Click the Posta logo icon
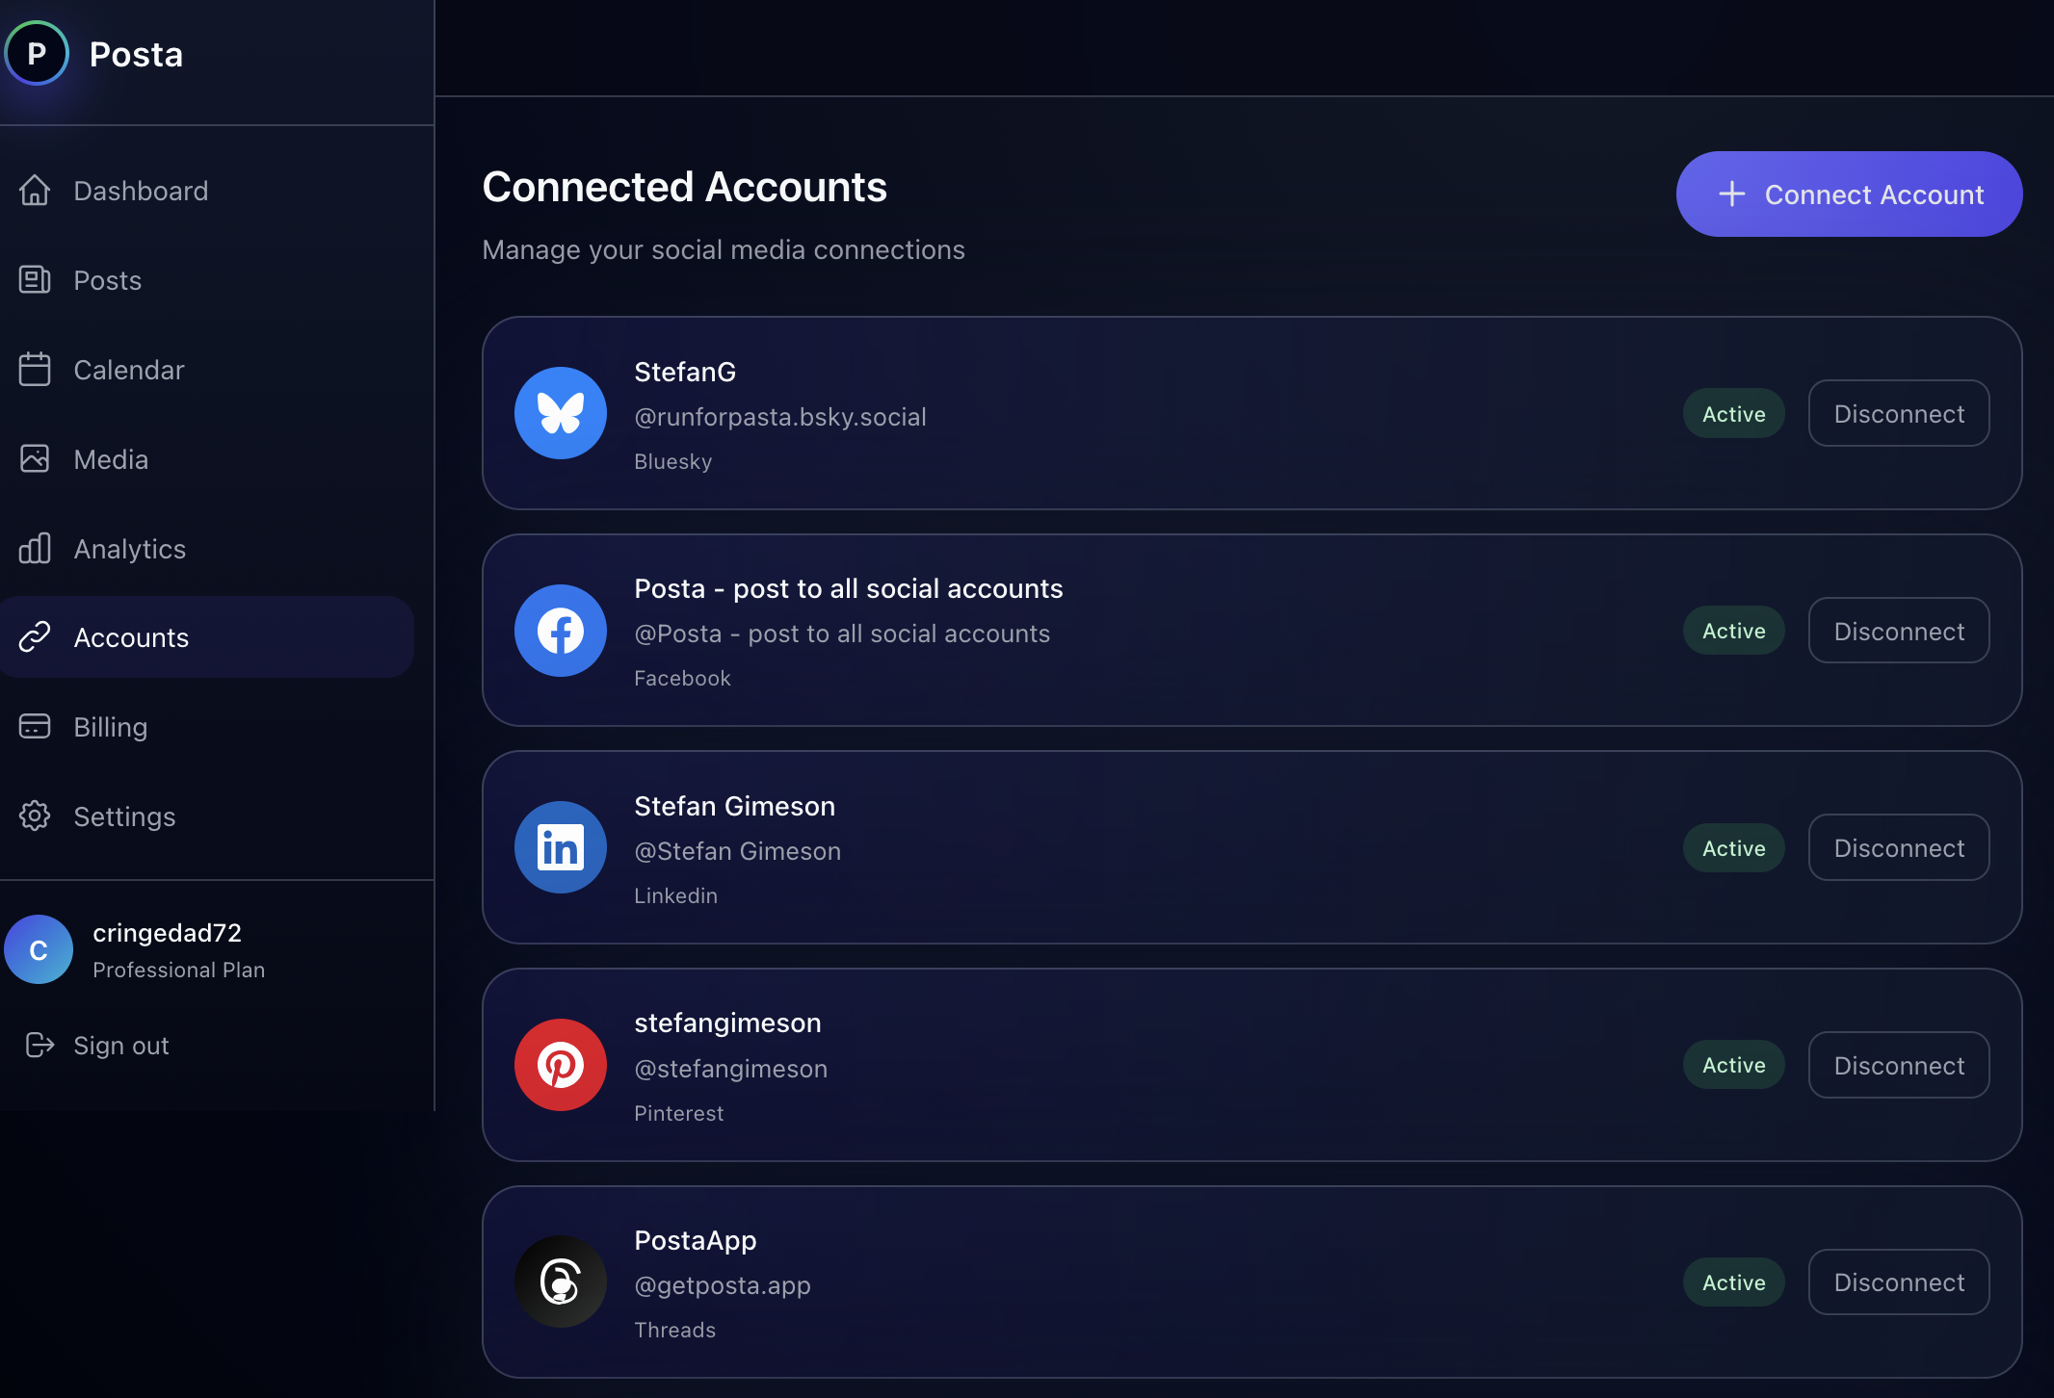Image resolution: width=2054 pixels, height=1398 pixels. (37, 54)
